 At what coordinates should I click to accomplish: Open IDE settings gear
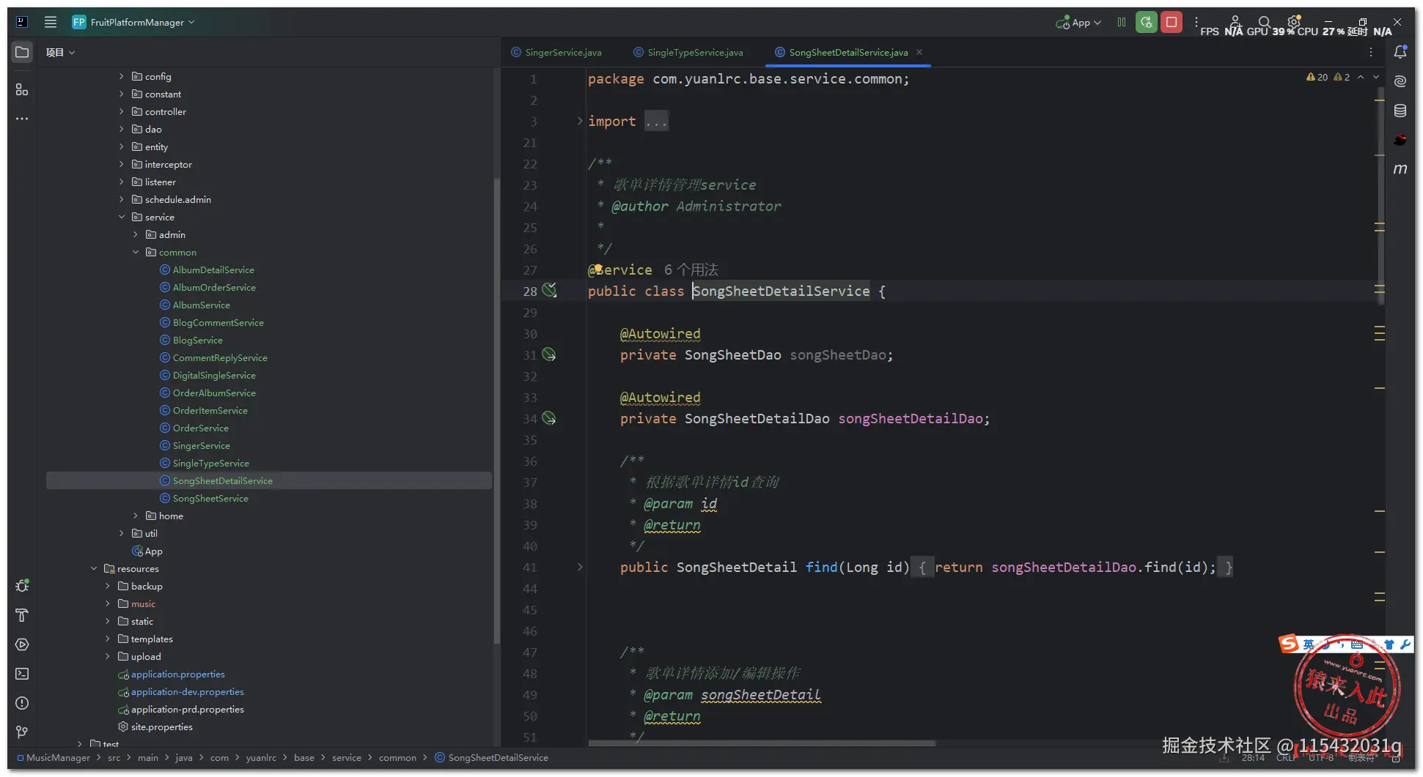pyautogui.click(x=1294, y=22)
